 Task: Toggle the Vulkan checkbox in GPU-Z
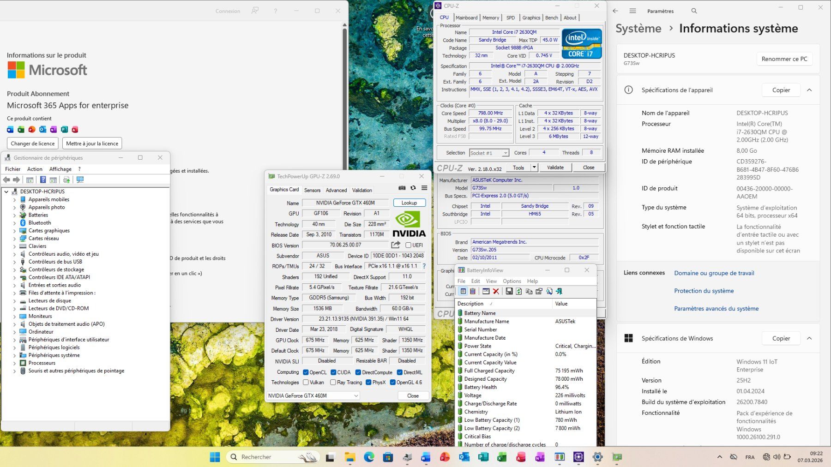click(x=306, y=383)
